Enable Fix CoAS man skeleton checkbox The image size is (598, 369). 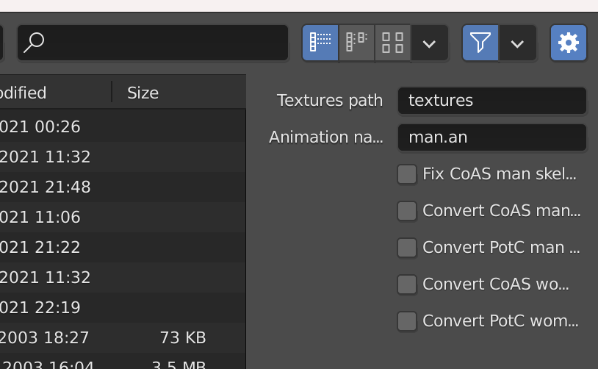point(407,174)
